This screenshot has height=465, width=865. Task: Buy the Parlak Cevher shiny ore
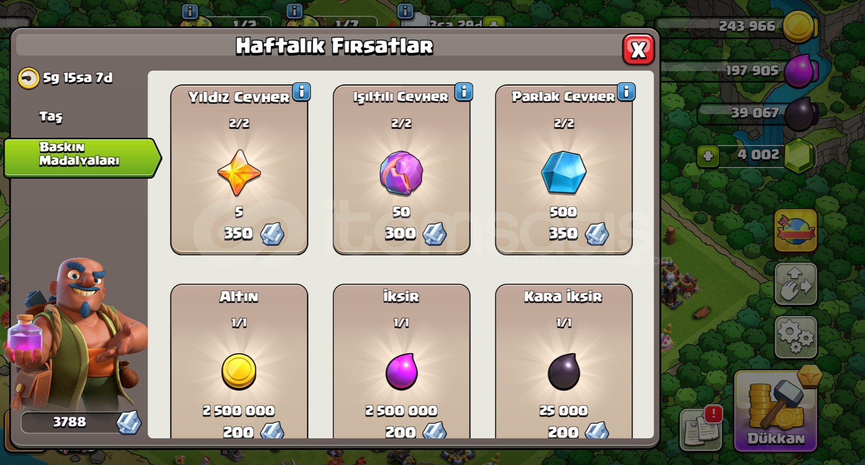pos(564,170)
